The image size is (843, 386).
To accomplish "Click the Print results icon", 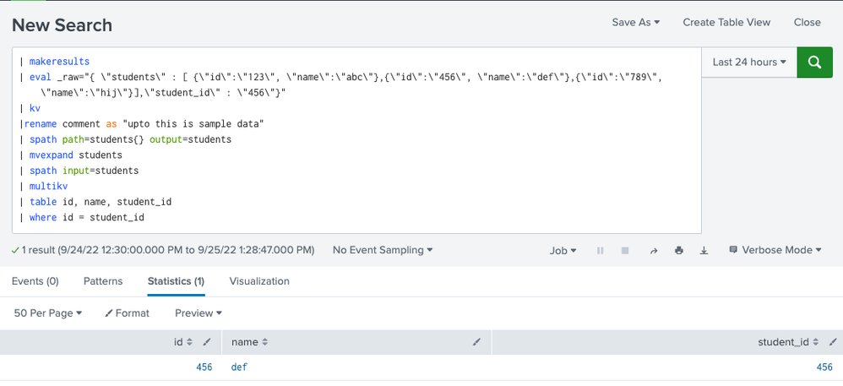I will (x=678, y=251).
